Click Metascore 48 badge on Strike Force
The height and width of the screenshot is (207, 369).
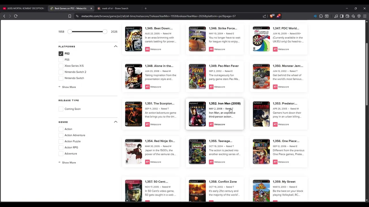click(x=211, y=49)
